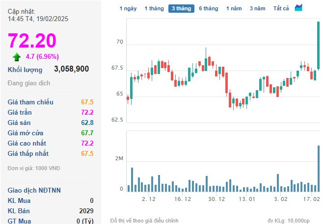Viewport: 325px width, 224px height.
Task: Click the Giá trần value 72.2
Action: click(x=87, y=112)
